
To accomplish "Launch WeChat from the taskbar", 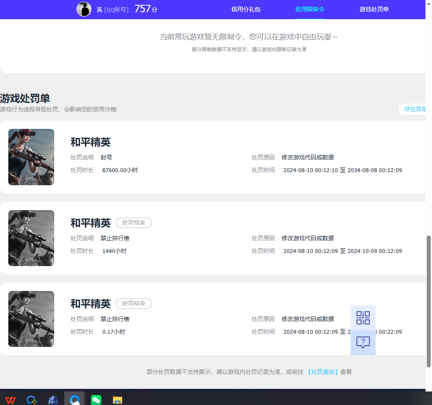I will click(x=96, y=400).
